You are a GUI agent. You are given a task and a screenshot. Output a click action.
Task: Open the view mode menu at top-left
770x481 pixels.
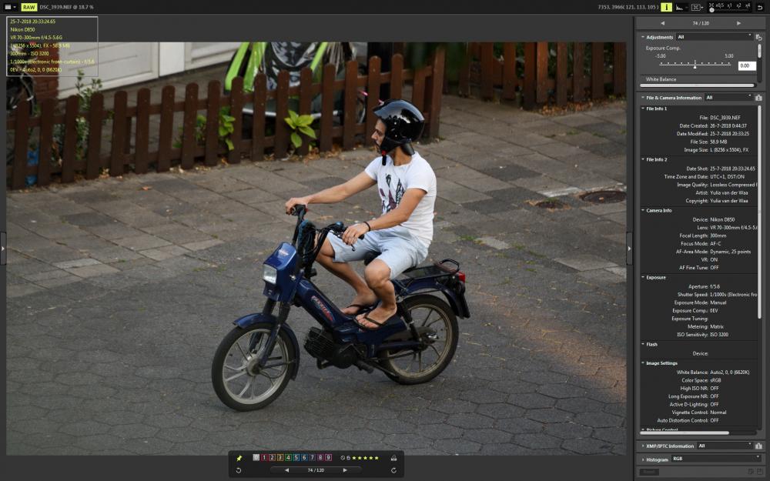point(10,7)
